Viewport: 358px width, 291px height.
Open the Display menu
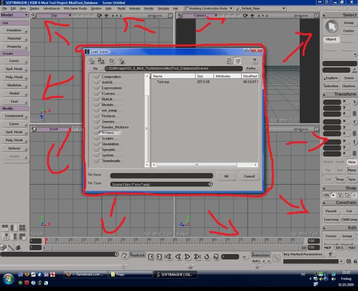(35, 8)
